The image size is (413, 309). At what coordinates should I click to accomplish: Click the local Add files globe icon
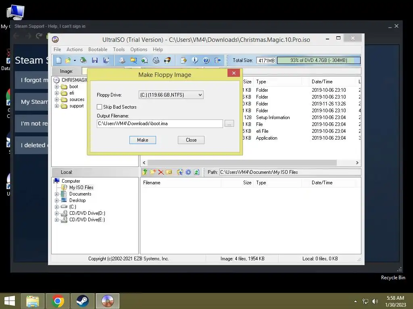(x=180, y=172)
